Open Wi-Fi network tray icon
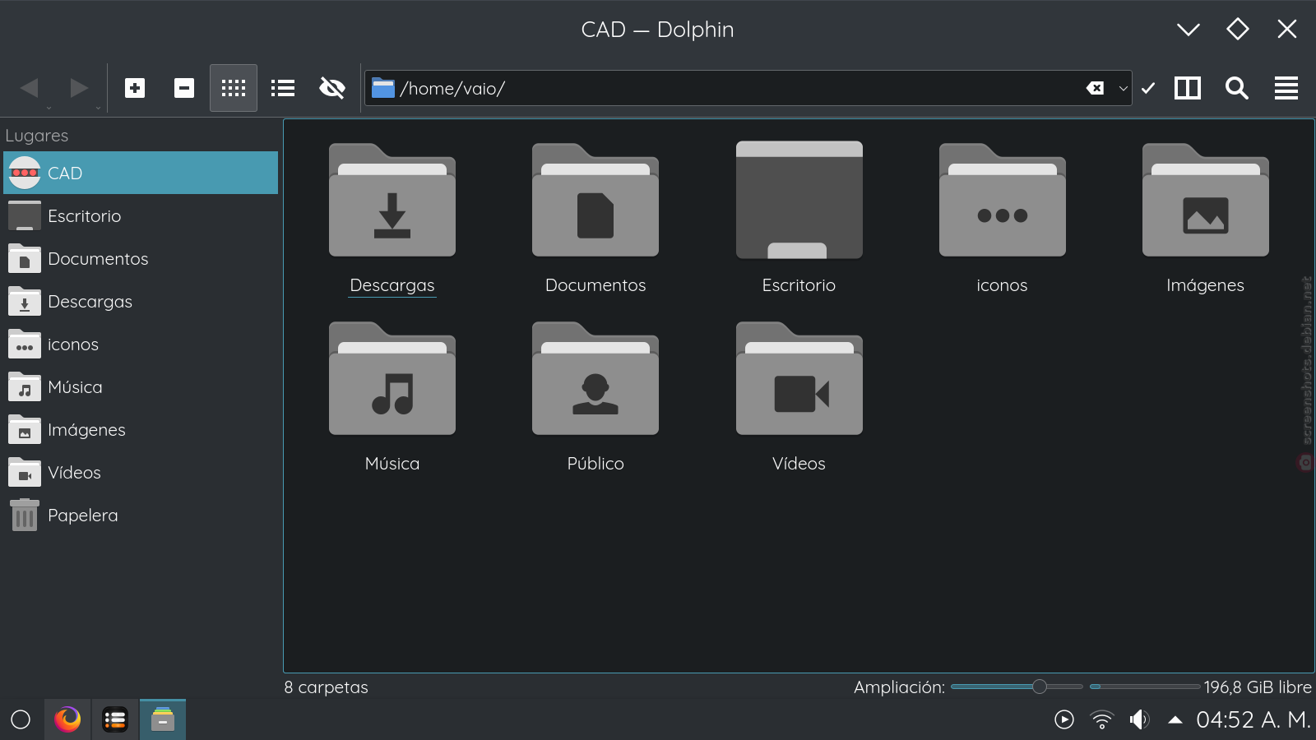This screenshot has height=740, width=1316. (x=1102, y=719)
